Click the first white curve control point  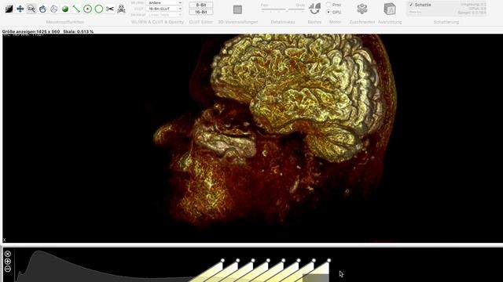coord(222,261)
